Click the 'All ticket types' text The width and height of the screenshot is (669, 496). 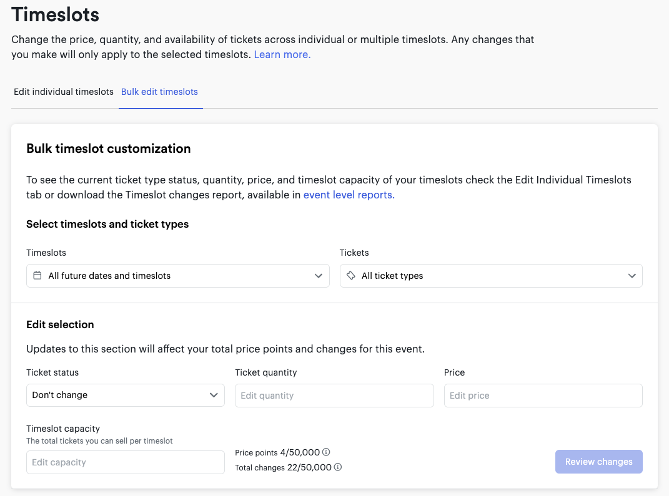[392, 276]
